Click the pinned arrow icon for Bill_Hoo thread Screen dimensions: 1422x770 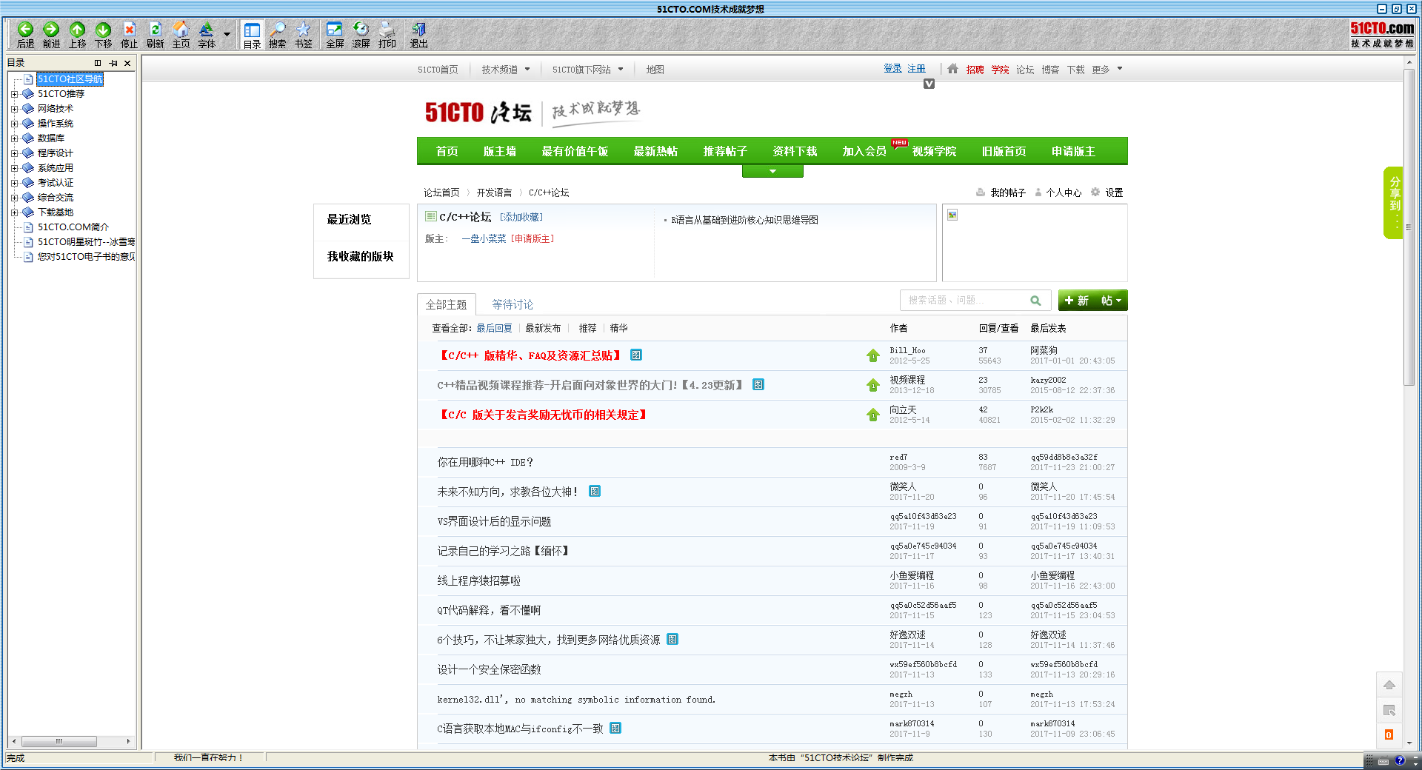872,355
